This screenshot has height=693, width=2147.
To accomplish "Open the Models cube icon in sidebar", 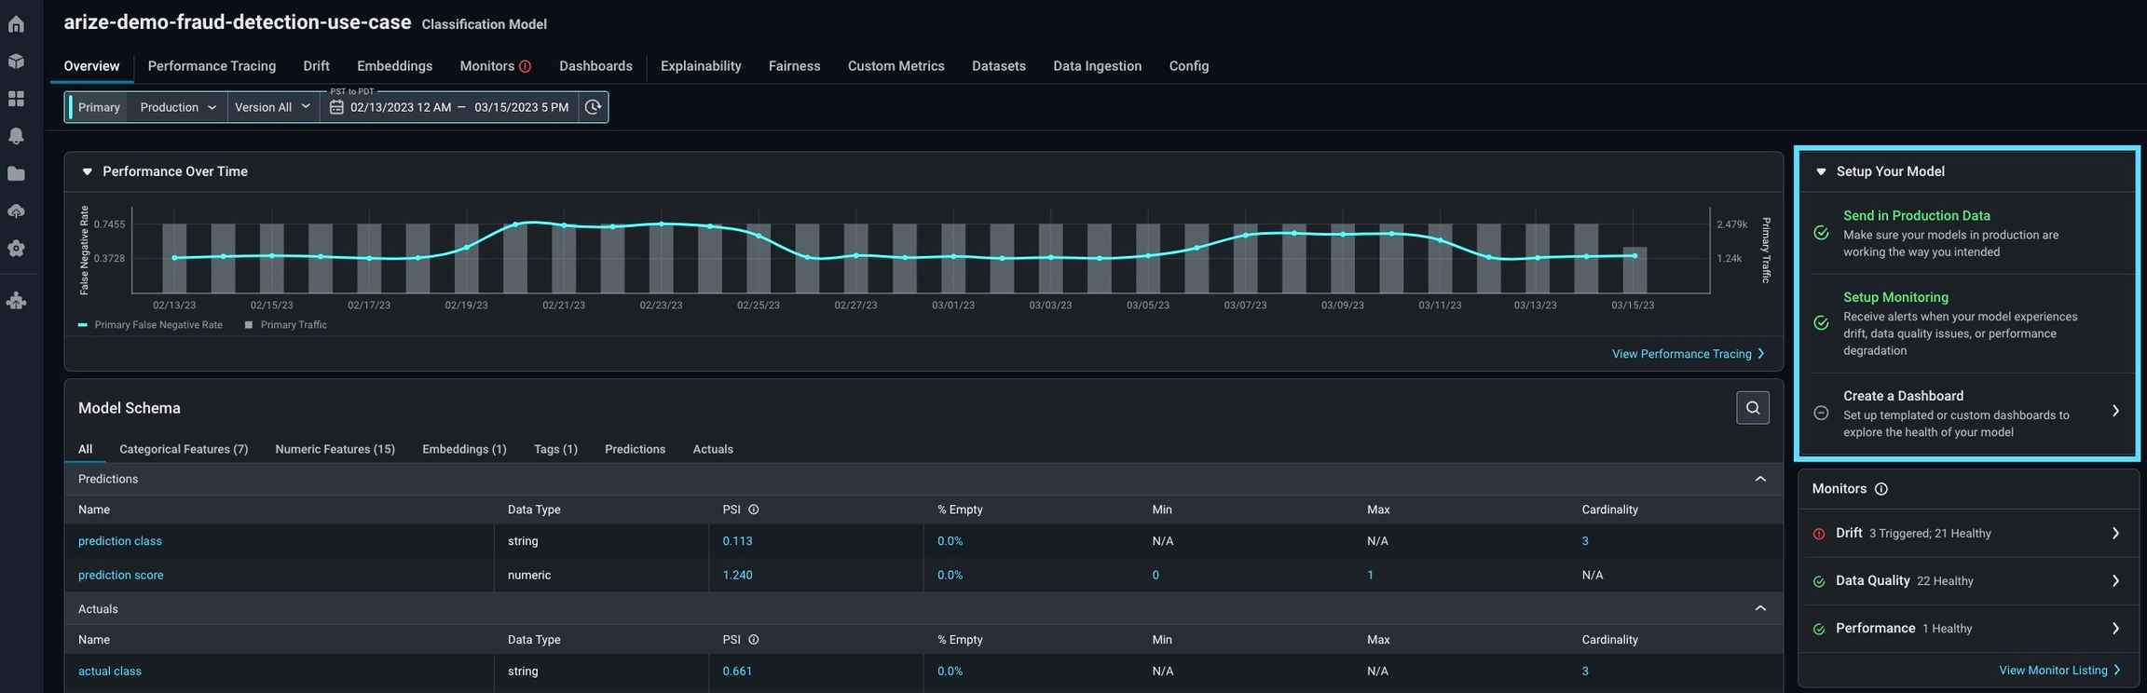I will pos(16,61).
